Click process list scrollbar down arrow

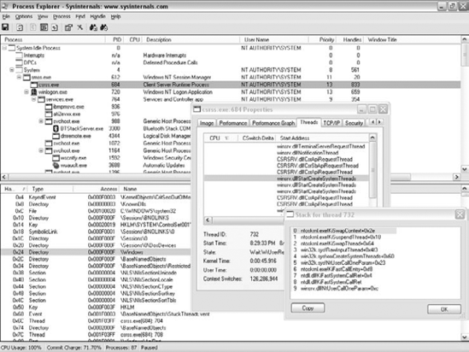point(465,169)
